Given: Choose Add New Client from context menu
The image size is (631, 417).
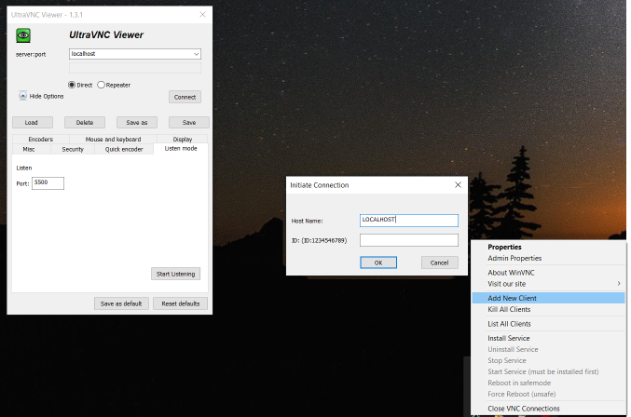Looking at the screenshot, I should (512, 298).
